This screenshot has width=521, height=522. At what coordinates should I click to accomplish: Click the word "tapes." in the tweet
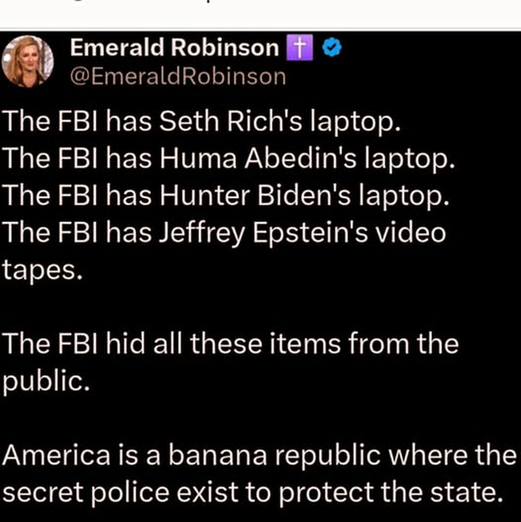click(x=42, y=270)
